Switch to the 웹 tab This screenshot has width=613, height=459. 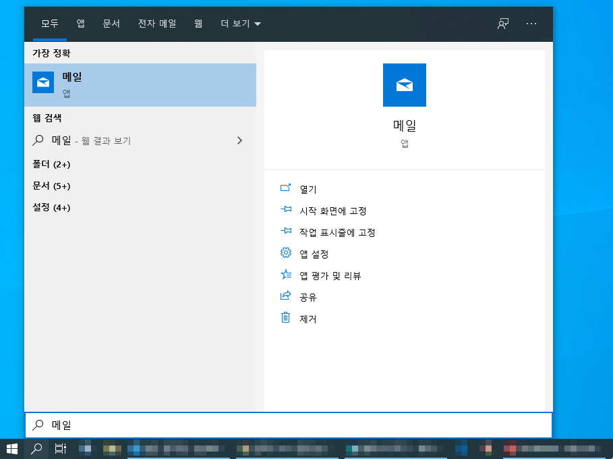(198, 24)
